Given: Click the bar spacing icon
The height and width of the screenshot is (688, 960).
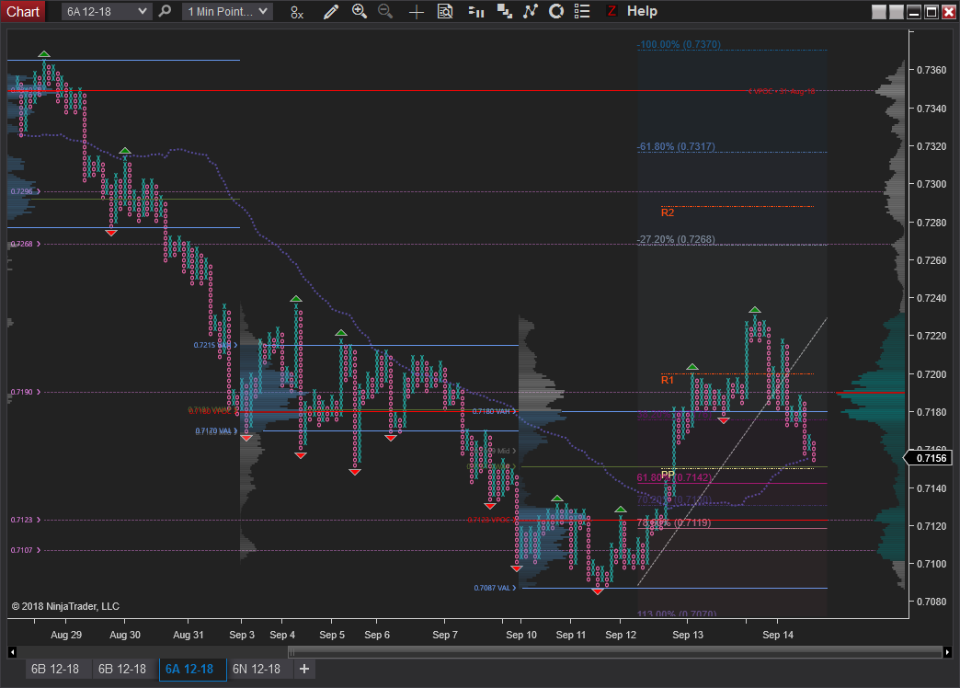Looking at the screenshot, I should pos(297,12).
